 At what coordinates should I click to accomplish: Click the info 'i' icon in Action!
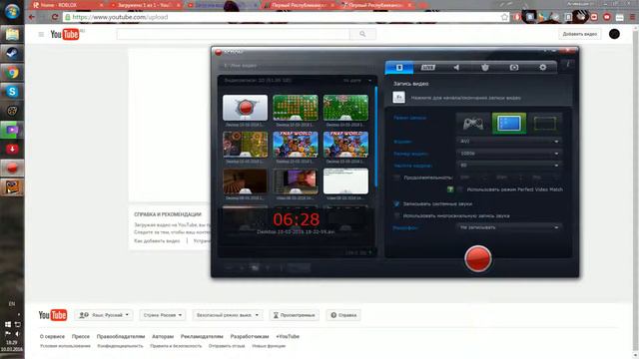pyautogui.click(x=568, y=64)
